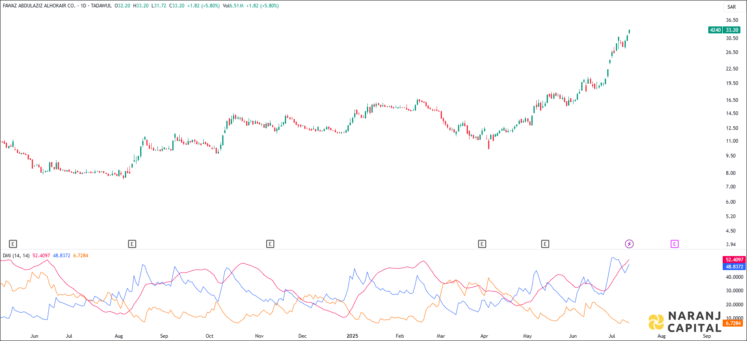Image resolution: width=747 pixels, height=341 pixels.
Task: Click the high value H33.20
Action: pos(141,6)
